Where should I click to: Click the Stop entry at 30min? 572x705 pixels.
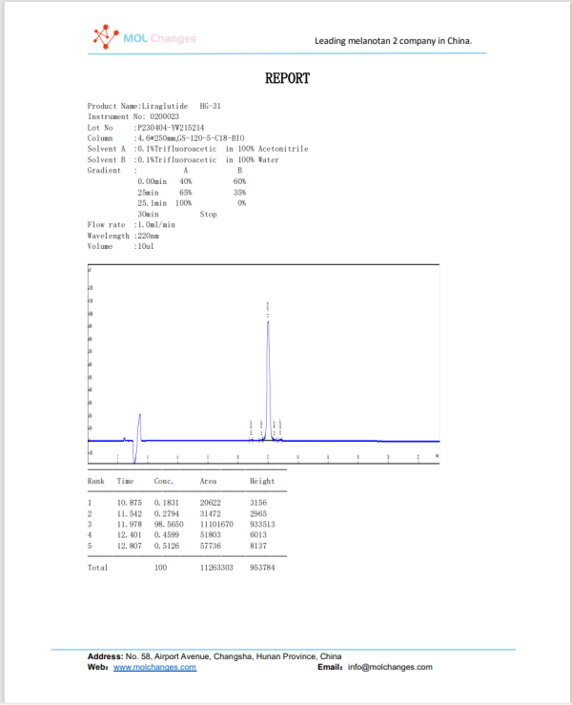coord(208,214)
